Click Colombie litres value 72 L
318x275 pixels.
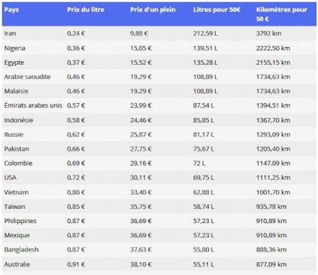199,163
